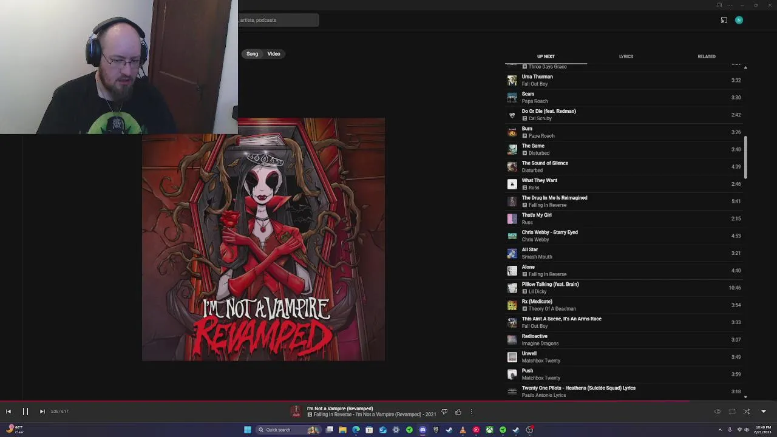Play Rx (Medicate) from the queue
Viewport: 777px width, 437px height.
(624, 305)
